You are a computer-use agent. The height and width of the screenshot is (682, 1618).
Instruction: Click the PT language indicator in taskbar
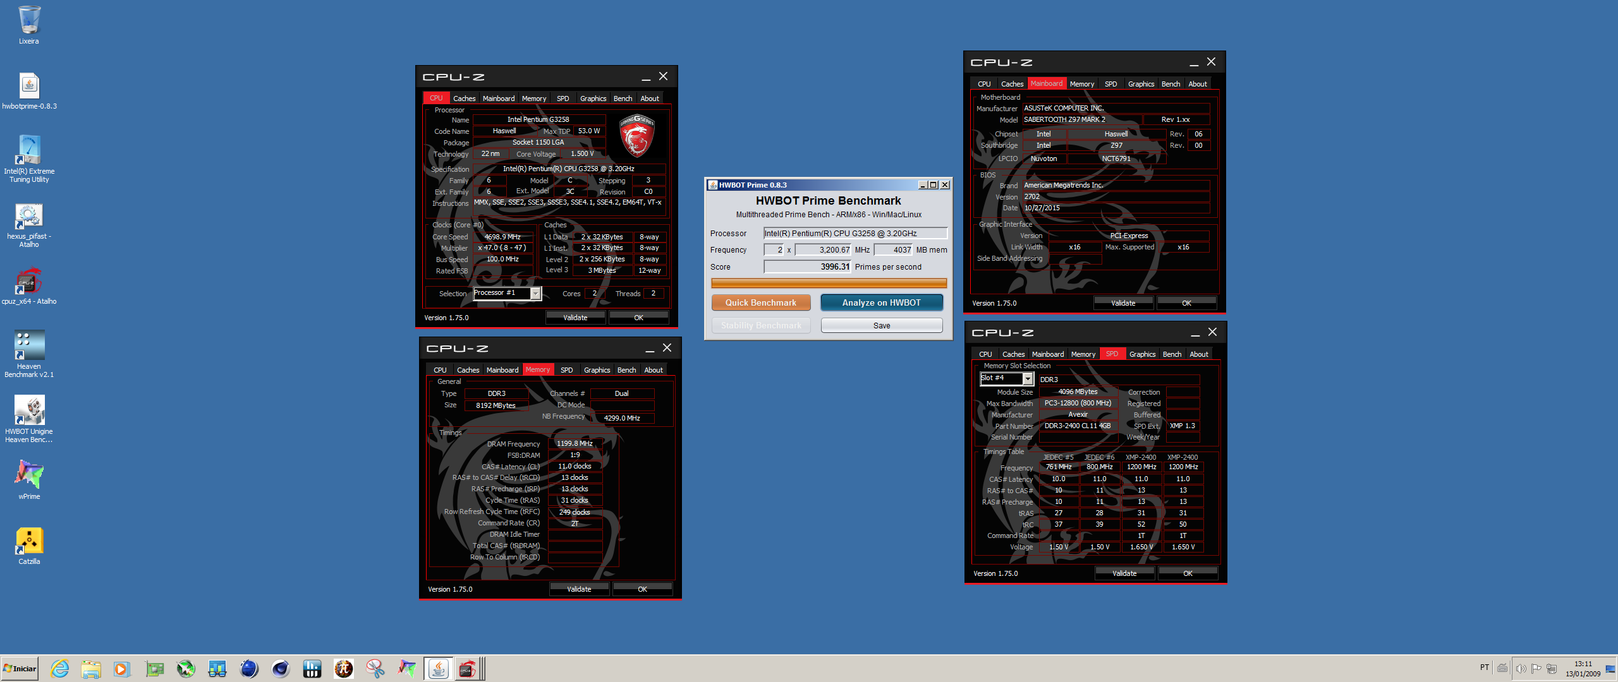(x=1484, y=667)
